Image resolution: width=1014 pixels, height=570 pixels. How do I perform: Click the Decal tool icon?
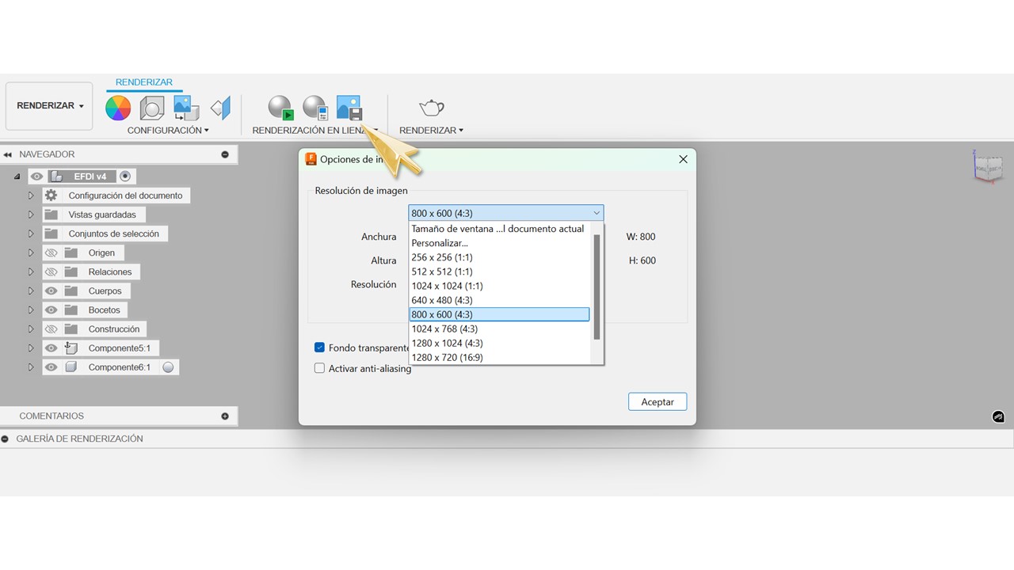(x=186, y=108)
